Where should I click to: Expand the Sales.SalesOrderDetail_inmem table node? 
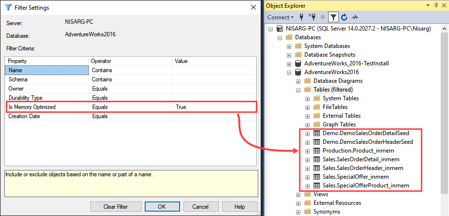tap(307, 159)
